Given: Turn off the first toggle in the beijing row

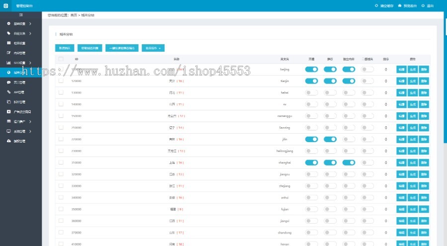Looking at the screenshot, I should point(311,70).
